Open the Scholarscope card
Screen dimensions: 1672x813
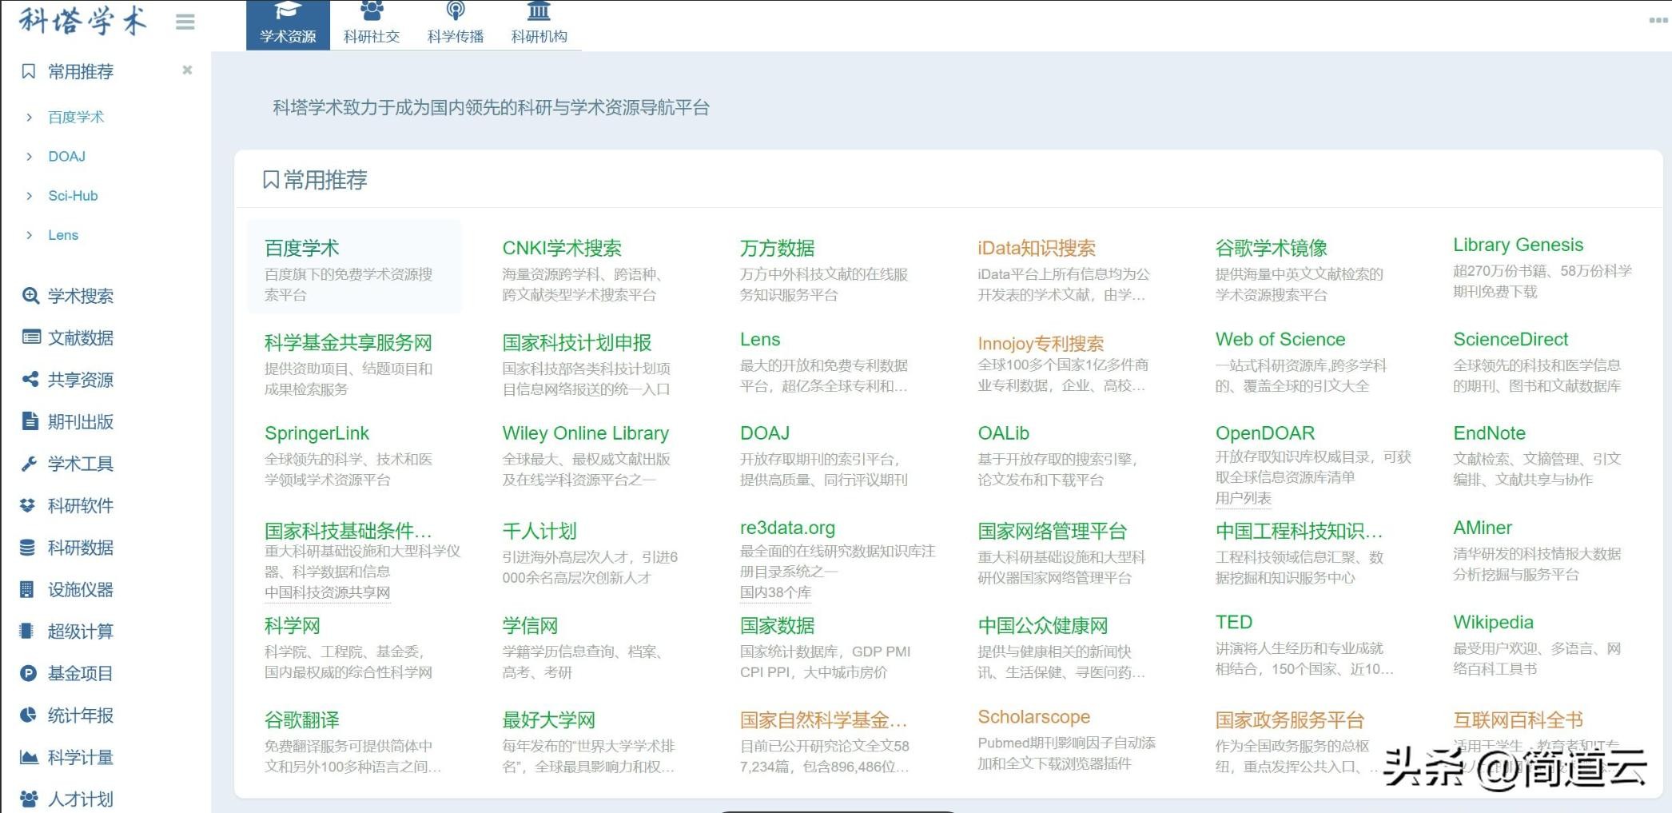point(1067,739)
